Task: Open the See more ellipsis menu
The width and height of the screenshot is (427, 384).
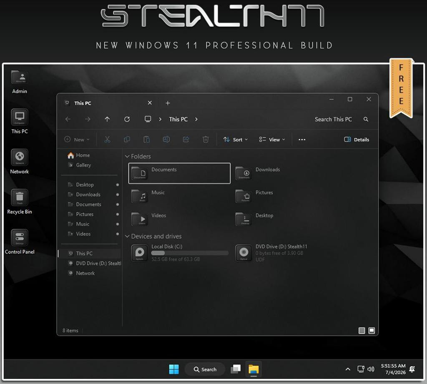Action: 302,139
